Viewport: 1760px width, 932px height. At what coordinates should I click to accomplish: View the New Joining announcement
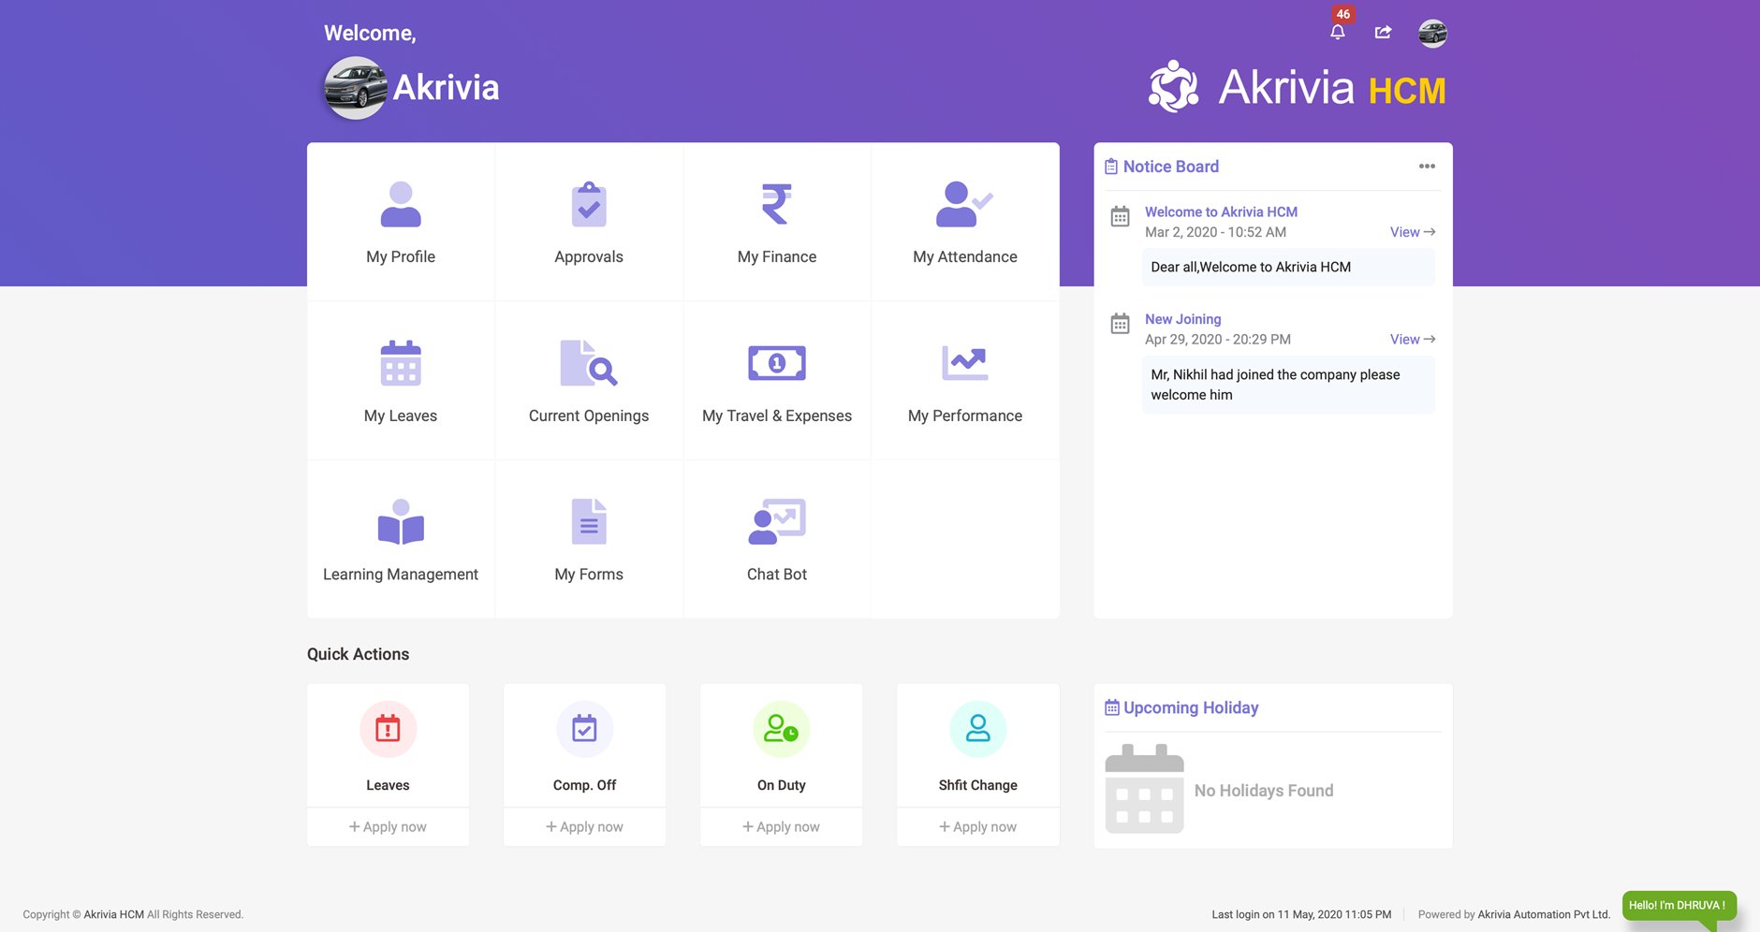[x=1412, y=339]
